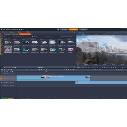This screenshot has width=127, height=127.
Task: Open the Titel panel tab
Action: pyautogui.click(x=28, y=32)
